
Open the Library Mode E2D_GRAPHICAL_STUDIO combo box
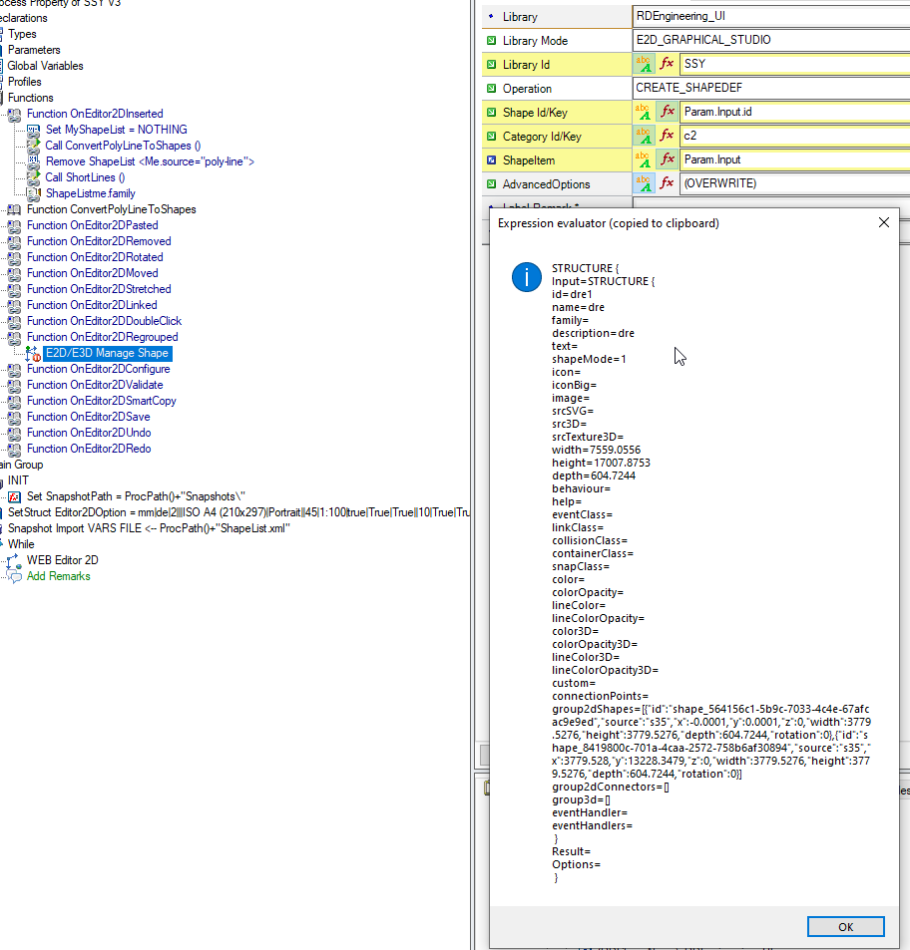[770, 40]
